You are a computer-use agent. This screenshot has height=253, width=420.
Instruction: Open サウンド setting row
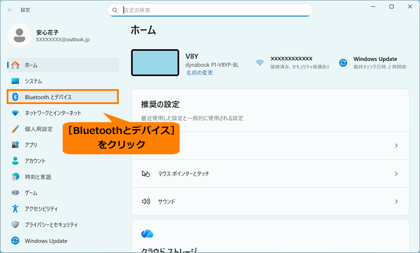click(270, 202)
